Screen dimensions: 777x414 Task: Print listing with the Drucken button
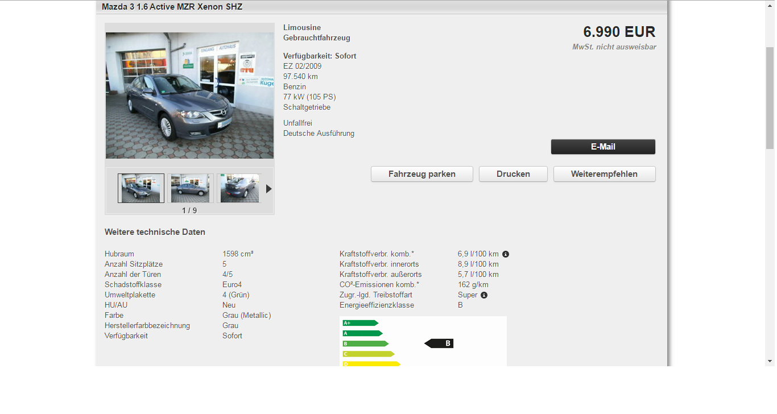pos(513,174)
